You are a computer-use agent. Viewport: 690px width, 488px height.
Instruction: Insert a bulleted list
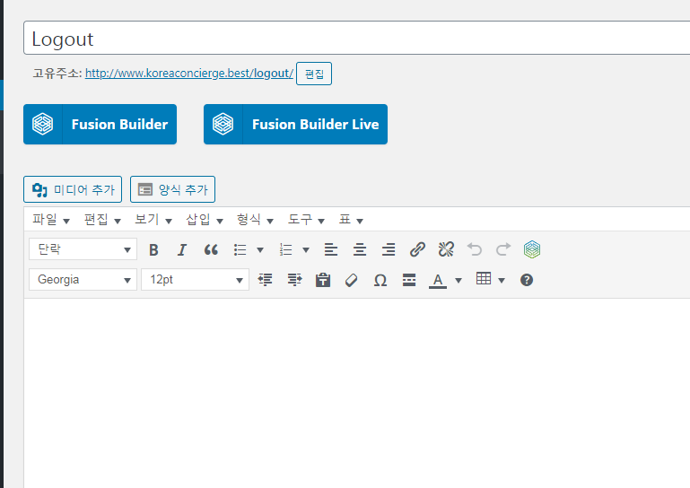[x=240, y=250]
